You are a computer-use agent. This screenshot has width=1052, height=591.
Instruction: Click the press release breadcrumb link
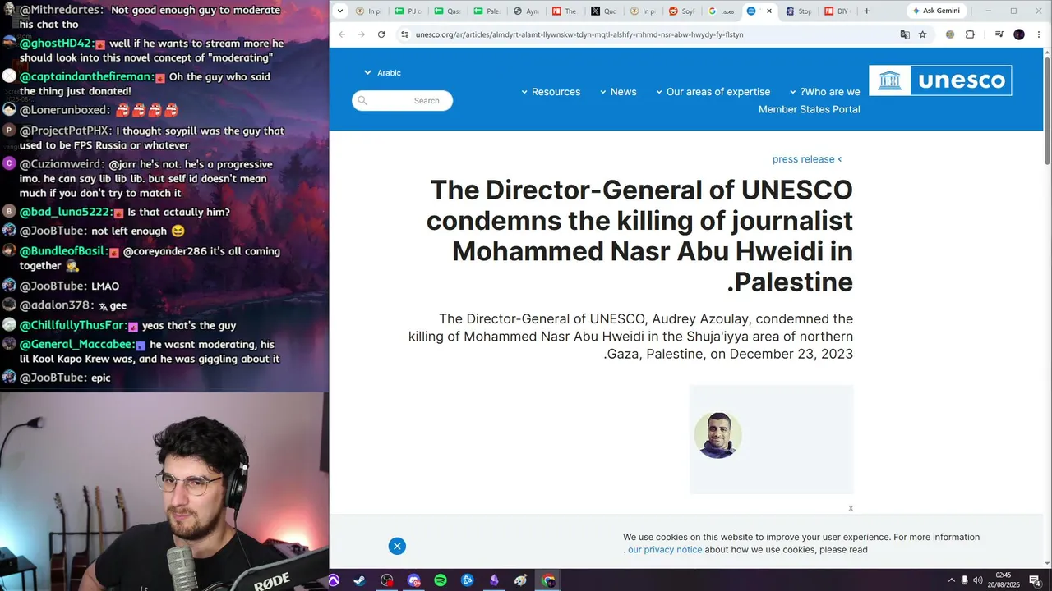[x=807, y=159]
